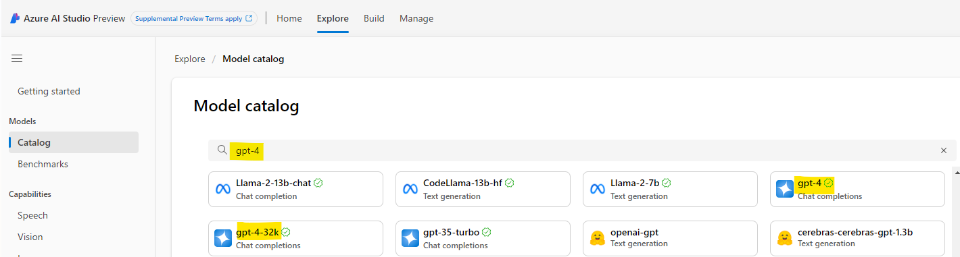The image size is (960, 257).
Task: Switch to the Home tab
Action: tap(289, 18)
